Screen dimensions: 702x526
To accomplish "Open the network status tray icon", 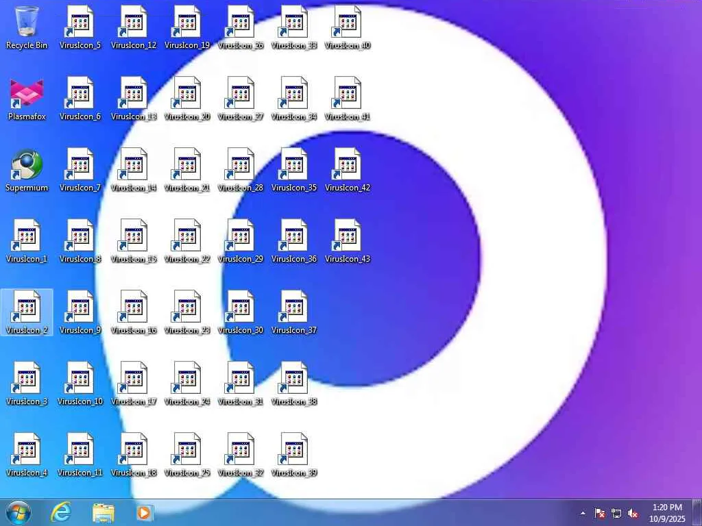I will 616,513.
